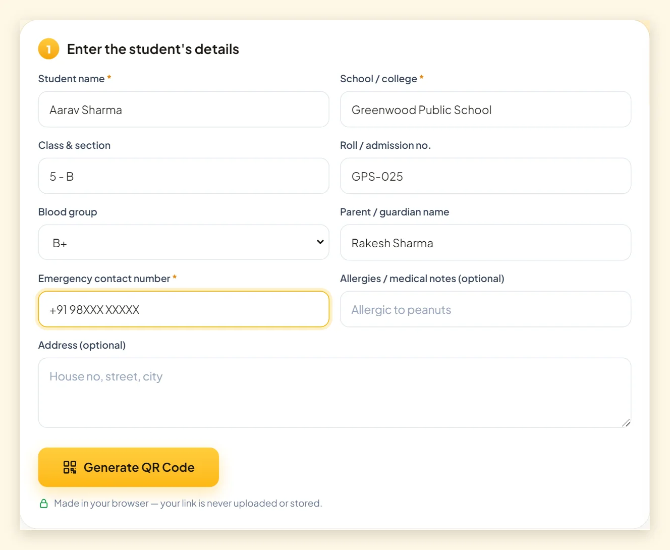Click the Student name field with Aarav Sharma

tap(184, 109)
